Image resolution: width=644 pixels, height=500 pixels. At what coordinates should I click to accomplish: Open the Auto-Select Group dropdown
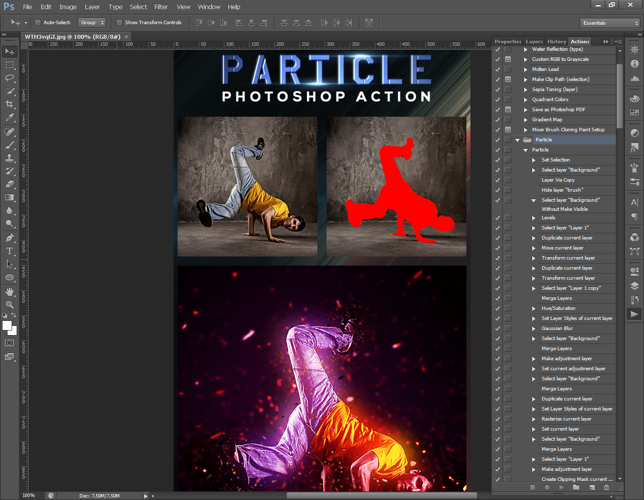click(93, 23)
